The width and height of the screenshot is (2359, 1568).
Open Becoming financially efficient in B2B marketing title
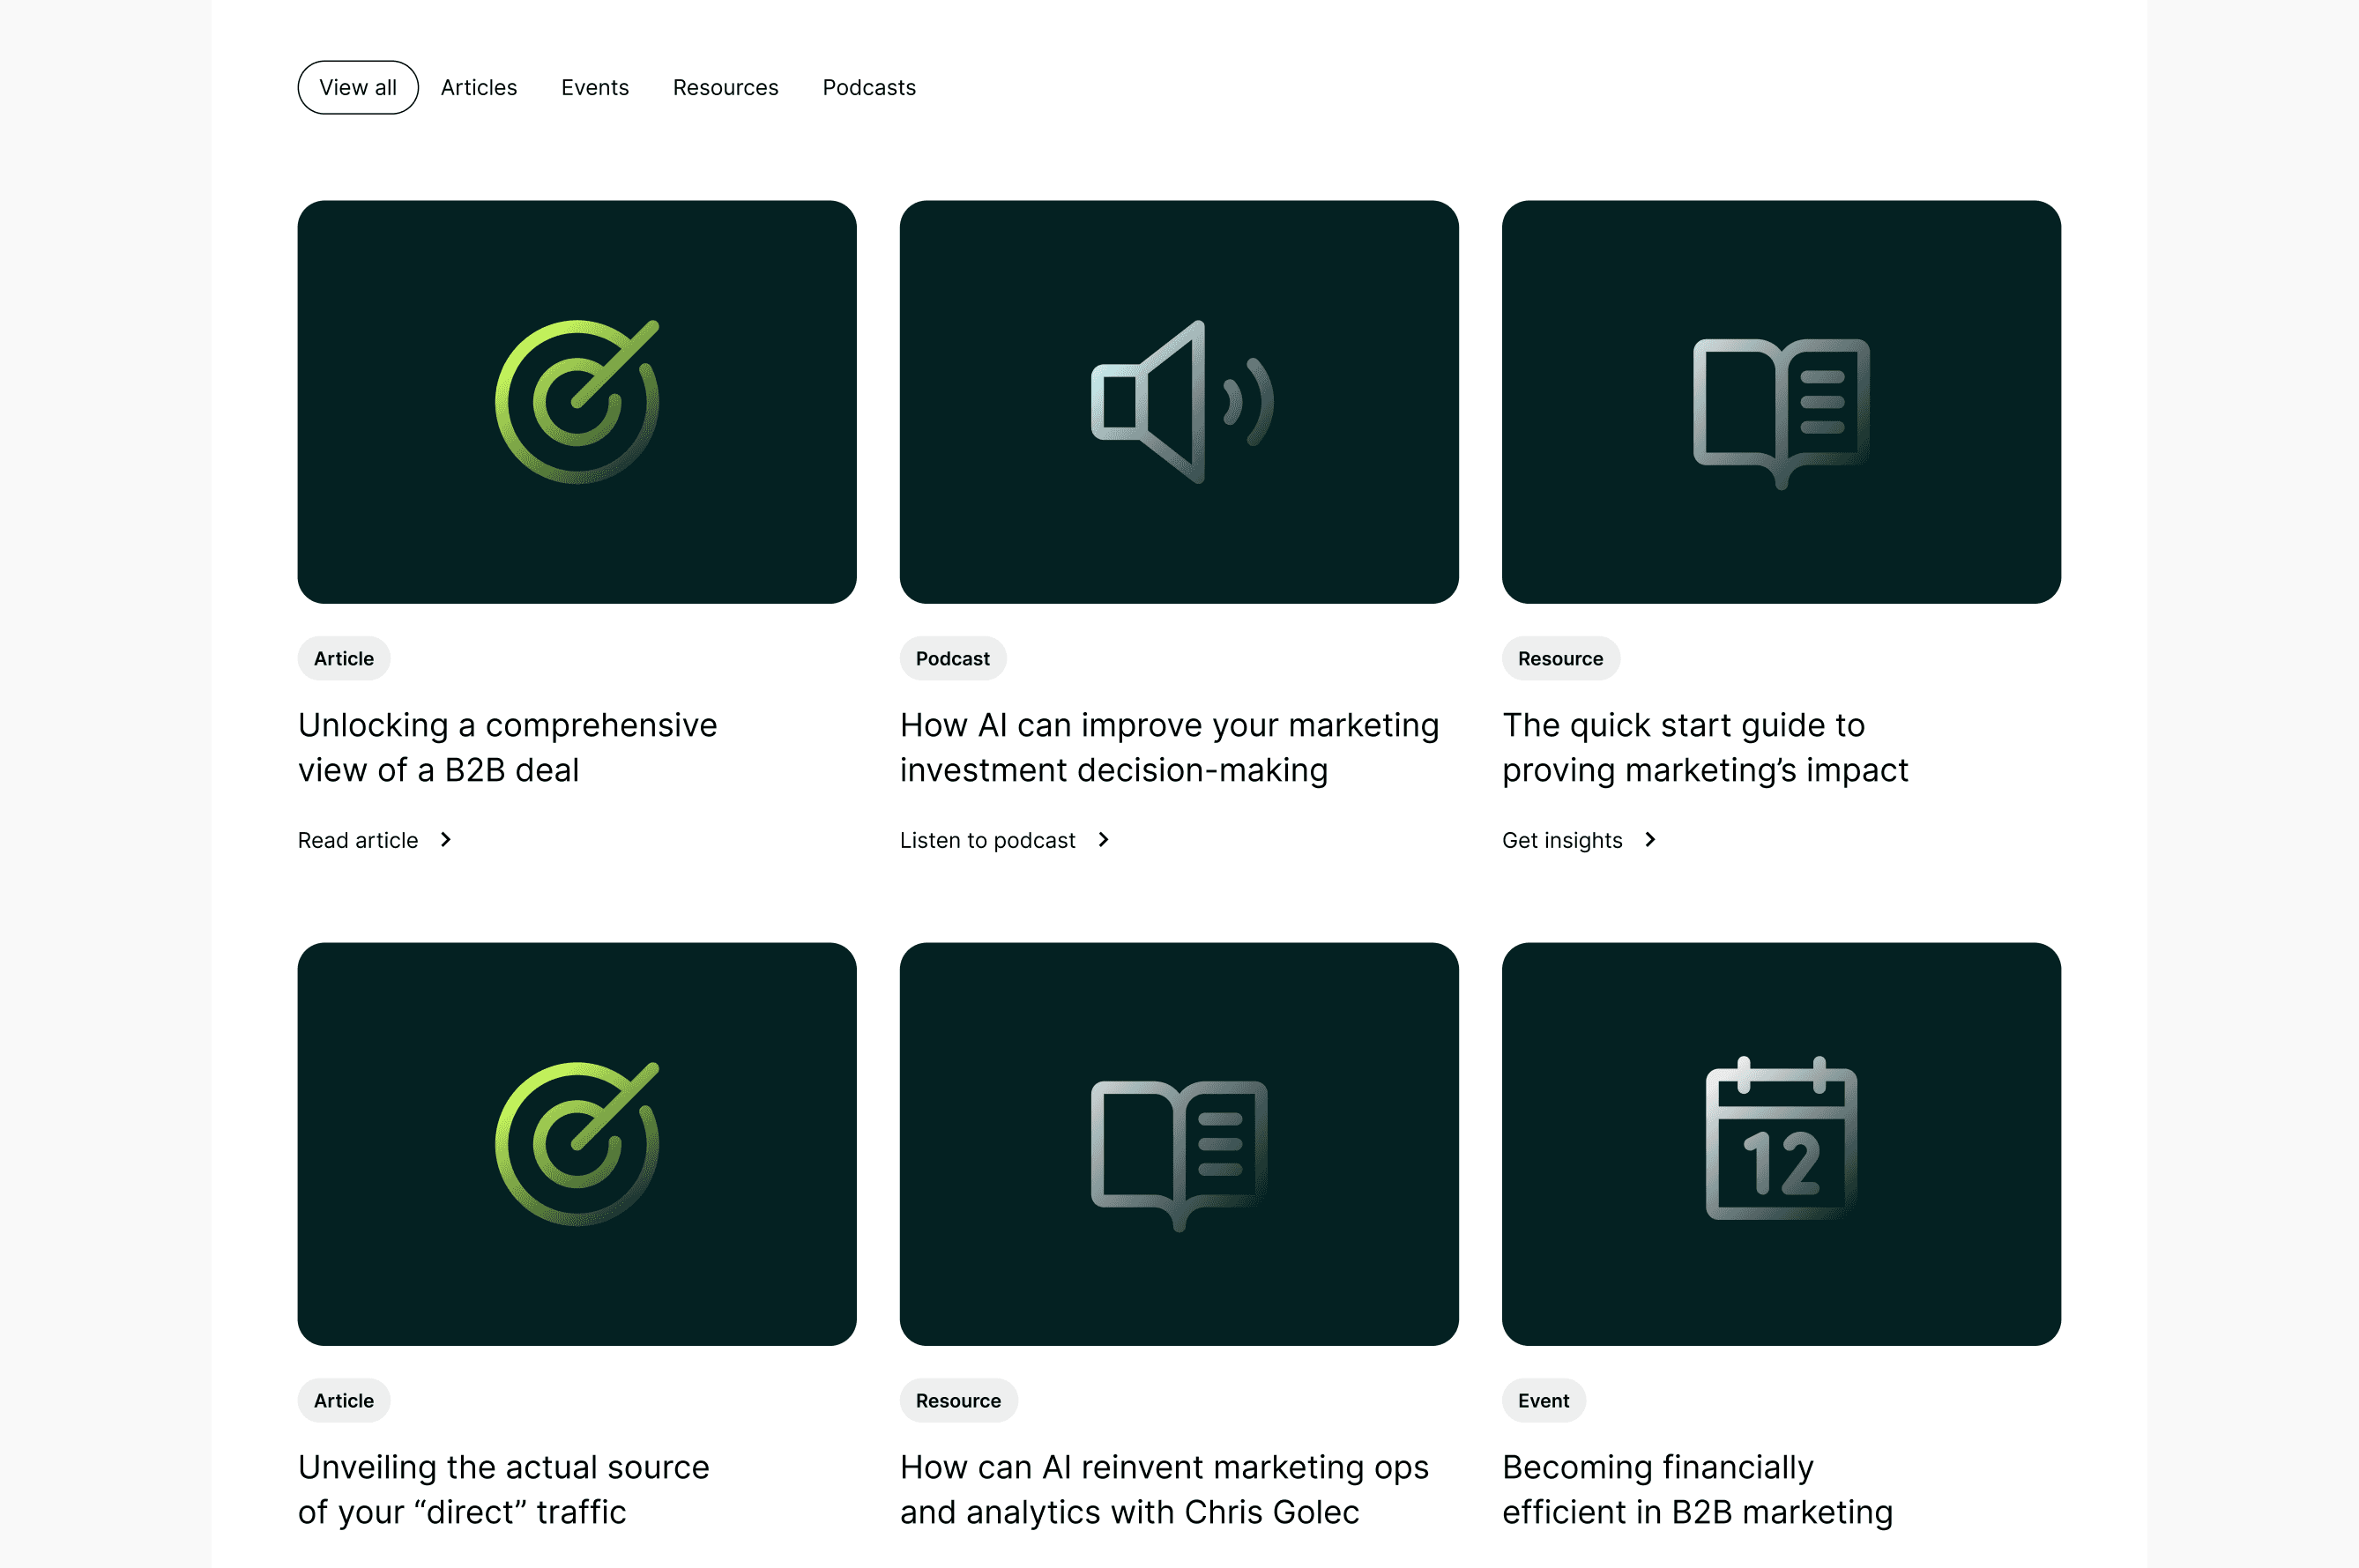[1697, 1489]
